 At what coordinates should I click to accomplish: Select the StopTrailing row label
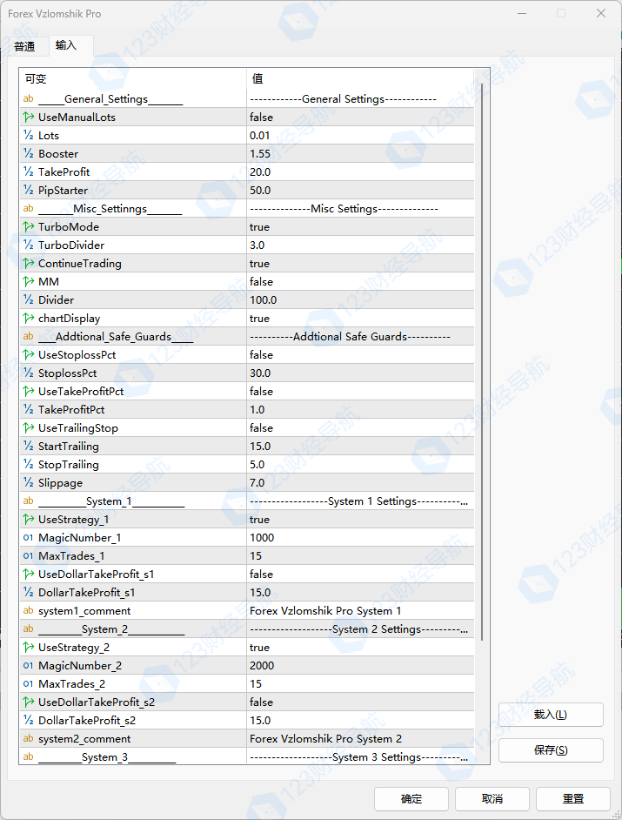pyautogui.click(x=69, y=465)
